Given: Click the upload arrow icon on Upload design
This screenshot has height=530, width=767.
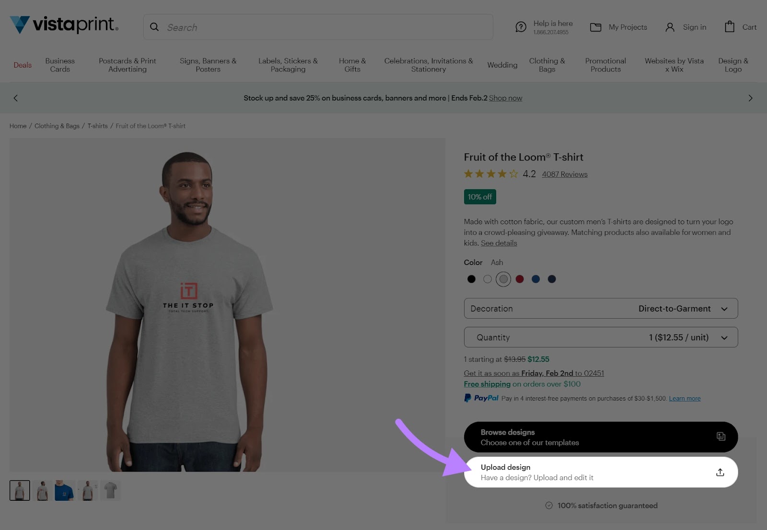Looking at the screenshot, I should click(720, 472).
